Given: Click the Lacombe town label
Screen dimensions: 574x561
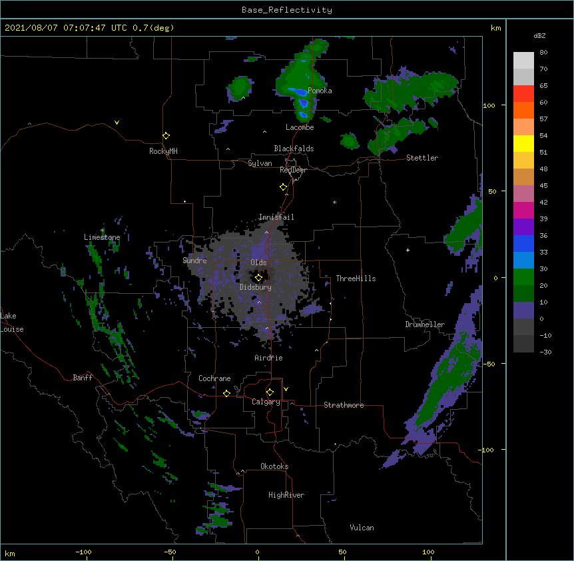Looking at the screenshot, I should pyautogui.click(x=300, y=127).
